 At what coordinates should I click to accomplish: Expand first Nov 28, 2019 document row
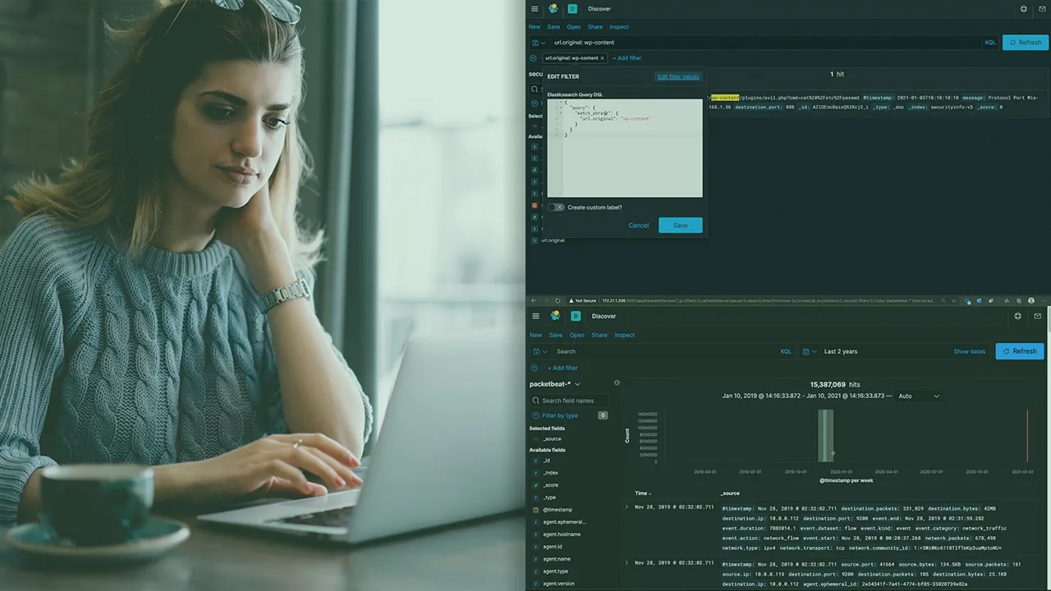[x=628, y=507]
